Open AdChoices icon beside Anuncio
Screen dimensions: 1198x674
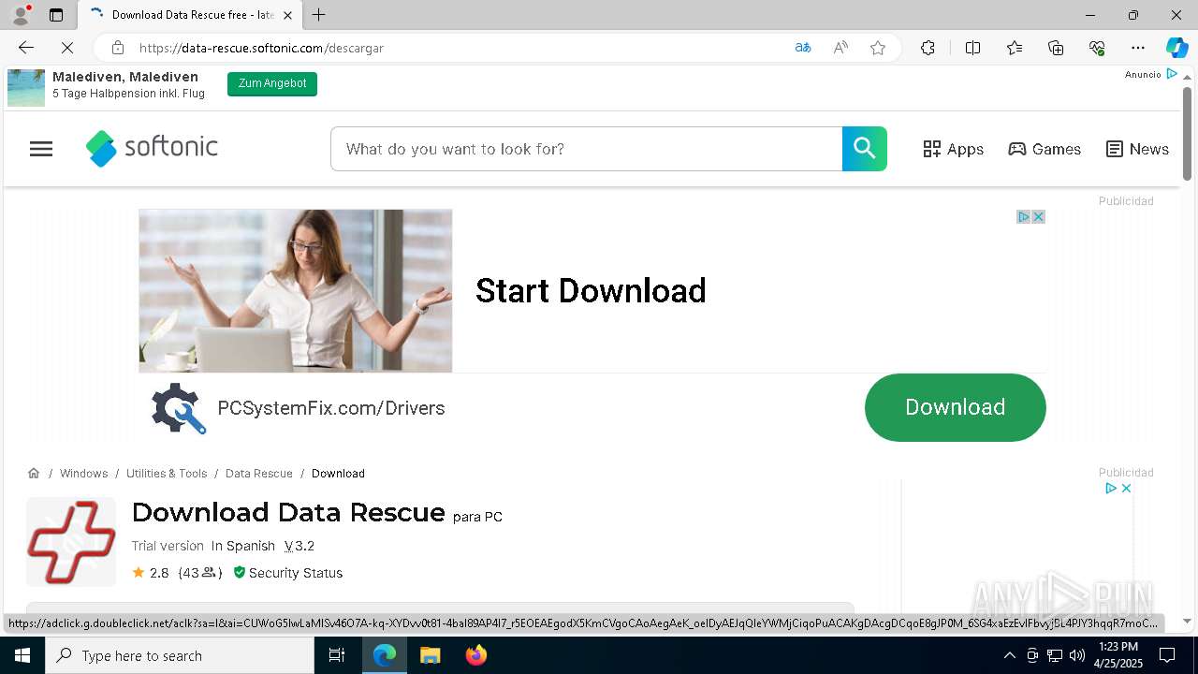pyautogui.click(x=1171, y=74)
